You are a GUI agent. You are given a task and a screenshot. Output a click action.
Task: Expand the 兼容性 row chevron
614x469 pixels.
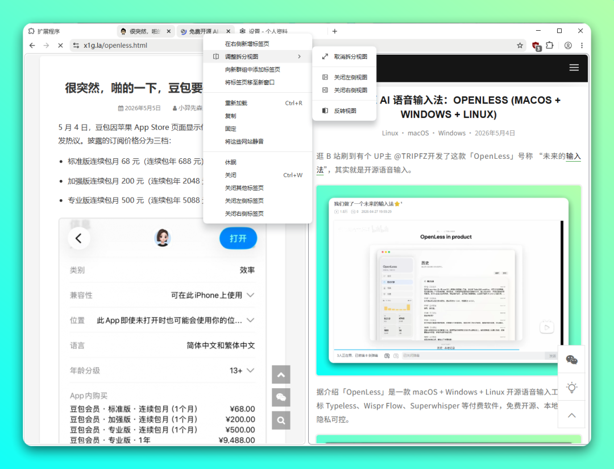click(251, 295)
